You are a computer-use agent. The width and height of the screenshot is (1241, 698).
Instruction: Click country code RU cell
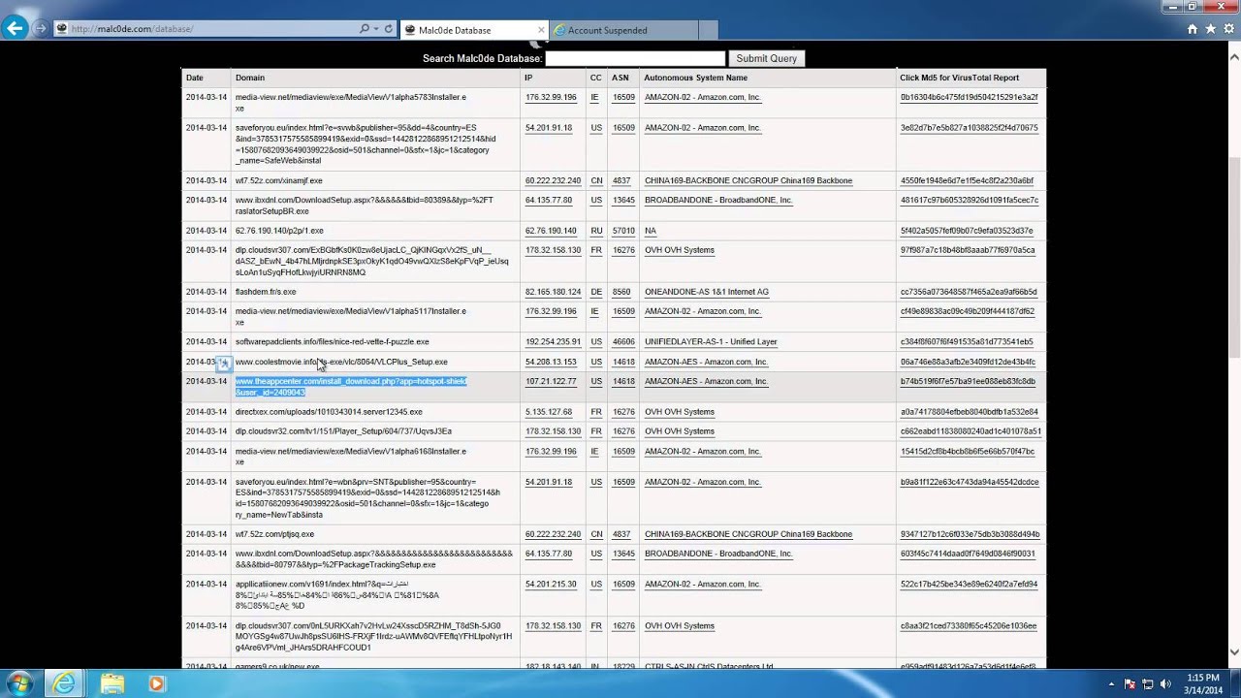click(x=596, y=231)
